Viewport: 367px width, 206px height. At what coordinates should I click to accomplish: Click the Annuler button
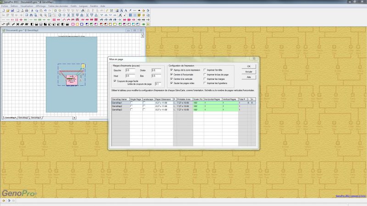tap(249, 72)
